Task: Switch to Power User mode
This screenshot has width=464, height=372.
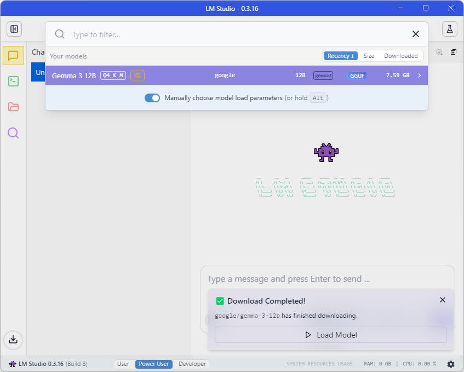Action: coord(153,364)
